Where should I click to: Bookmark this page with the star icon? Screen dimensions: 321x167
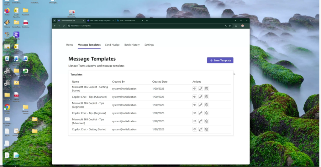(230, 26)
